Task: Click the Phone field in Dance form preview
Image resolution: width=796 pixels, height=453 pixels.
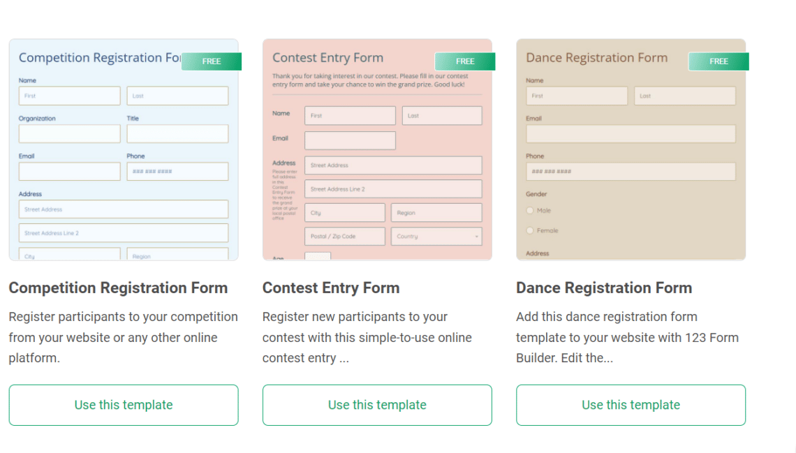Action: click(631, 172)
